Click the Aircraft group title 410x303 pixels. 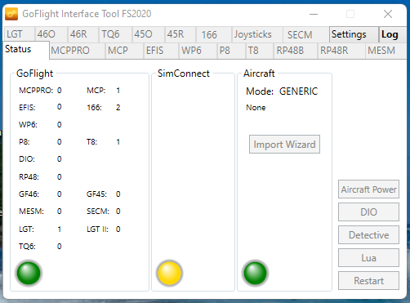pyautogui.click(x=259, y=74)
